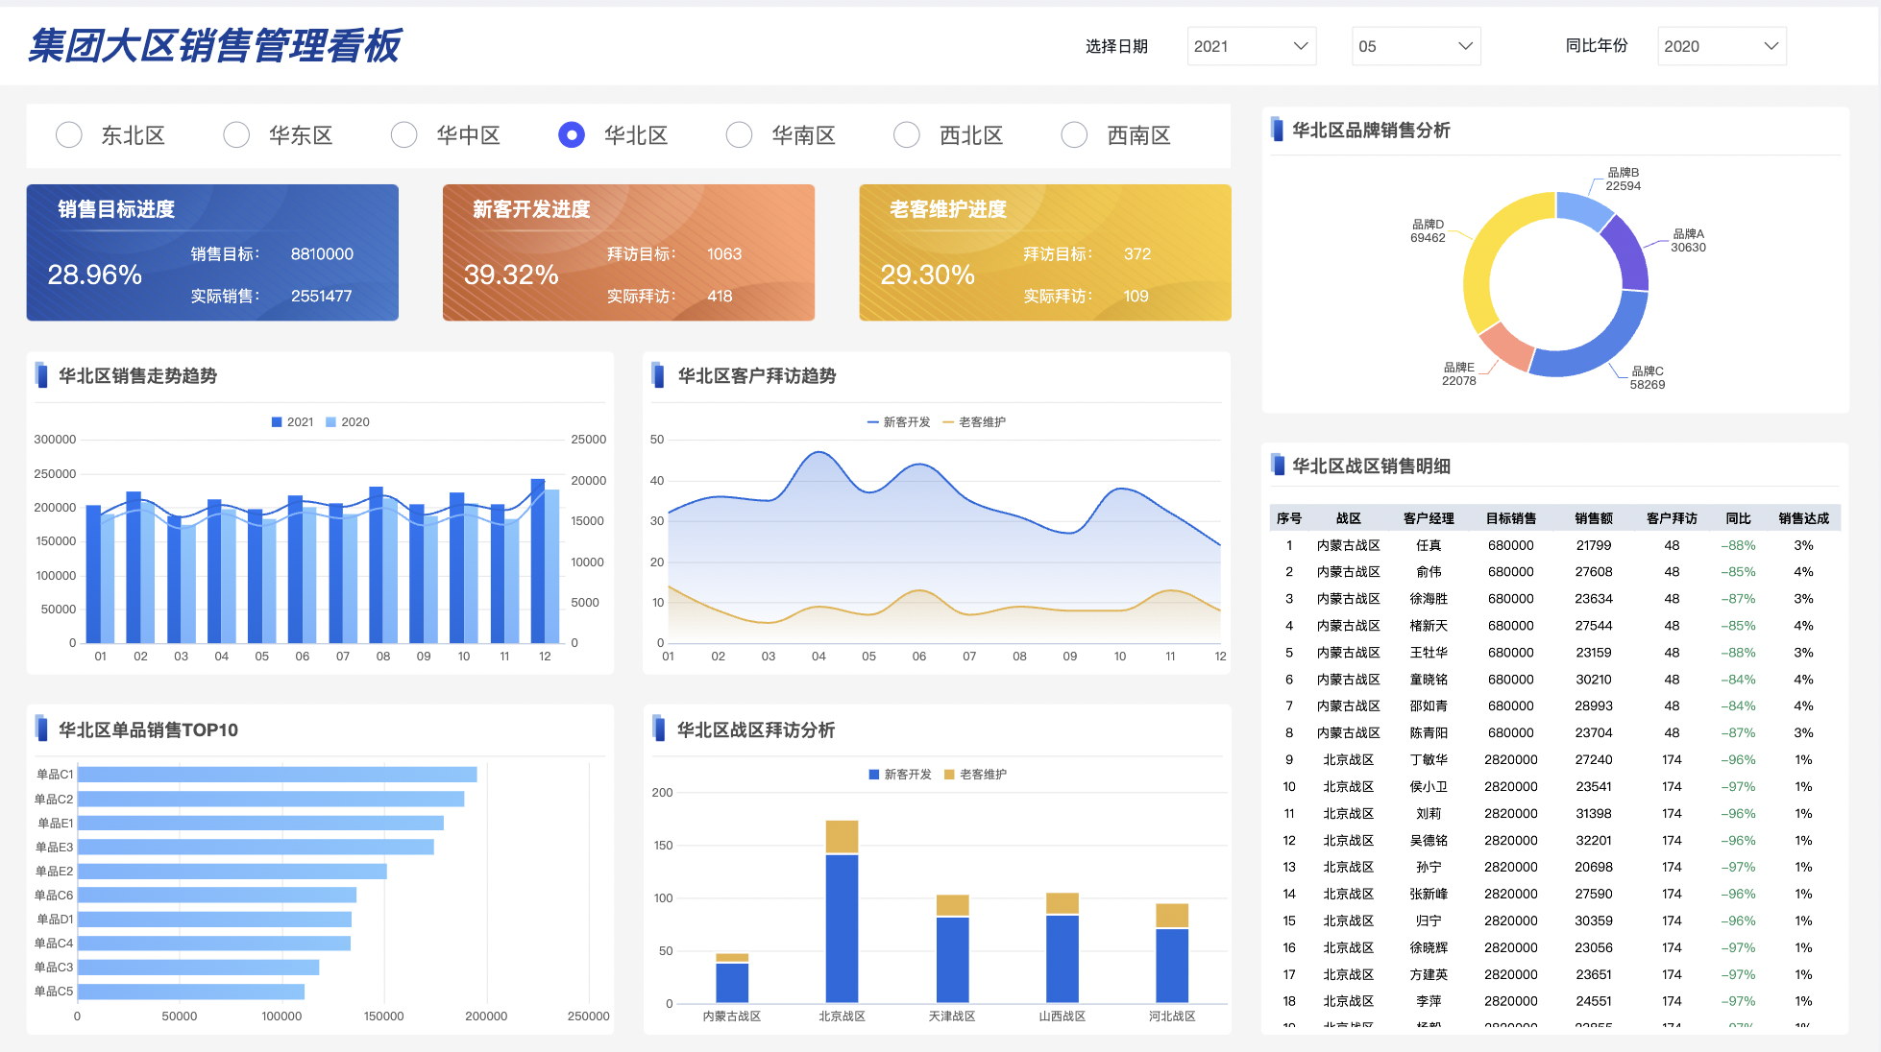Toggle 老客维护 line legend in visit trend
This screenshot has width=1881, height=1052.
tap(948, 422)
